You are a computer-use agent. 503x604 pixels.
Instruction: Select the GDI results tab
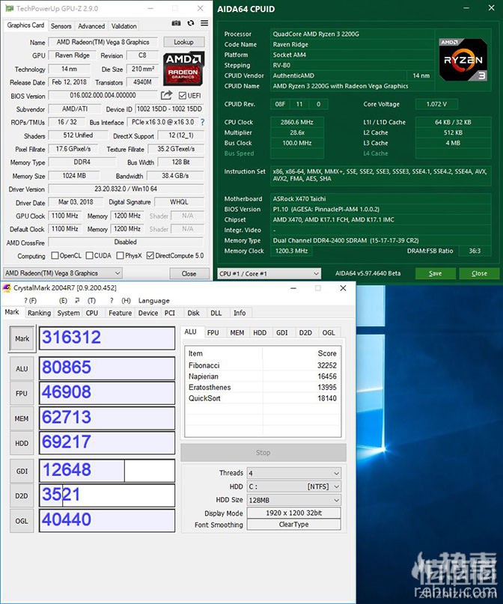(x=282, y=332)
